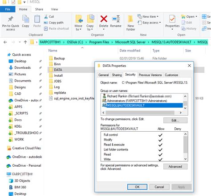Click Cancel in DATA Properties

click(159, 187)
